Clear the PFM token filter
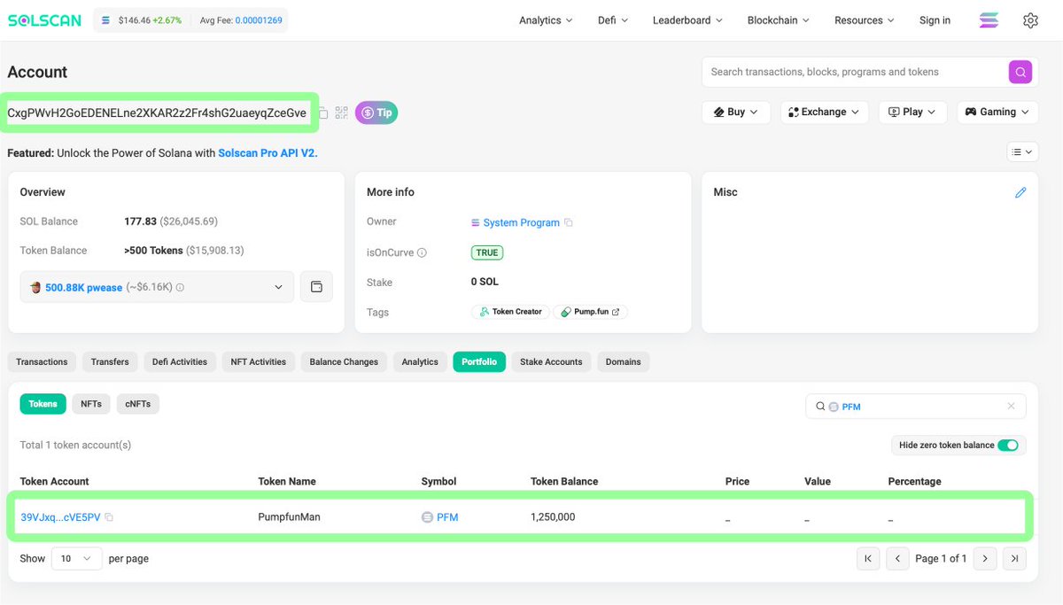 [x=1011, y=407]
